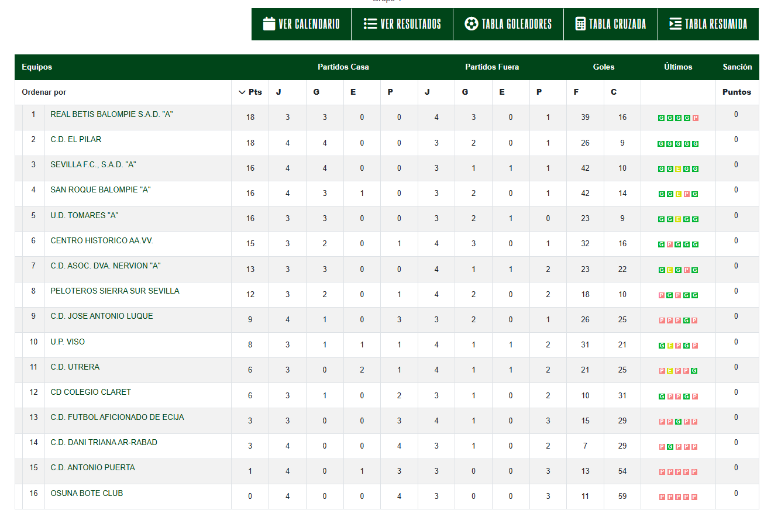Click the calculator icon in Tabla Cruzada
The image size is (764, 510).
pyautogui.click(x=580, y=24)
